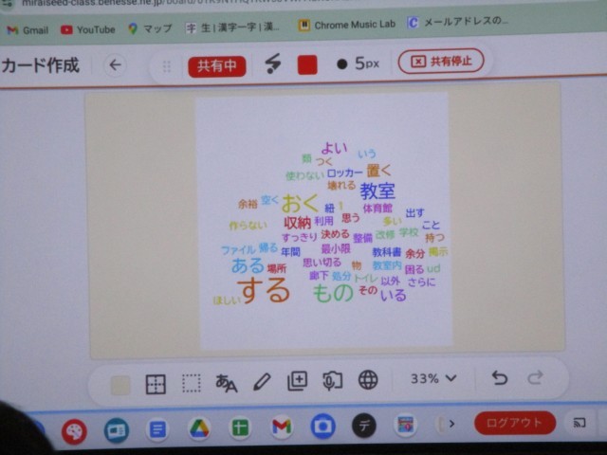This screenshot has height=455, width=607.
Task: Select the text translate tool
Action: [x=227, y=383]
